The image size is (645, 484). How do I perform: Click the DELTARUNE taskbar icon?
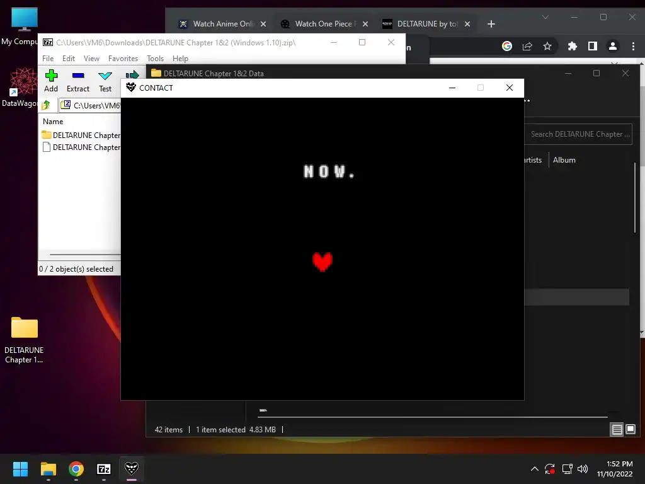[x=132, y=469]
